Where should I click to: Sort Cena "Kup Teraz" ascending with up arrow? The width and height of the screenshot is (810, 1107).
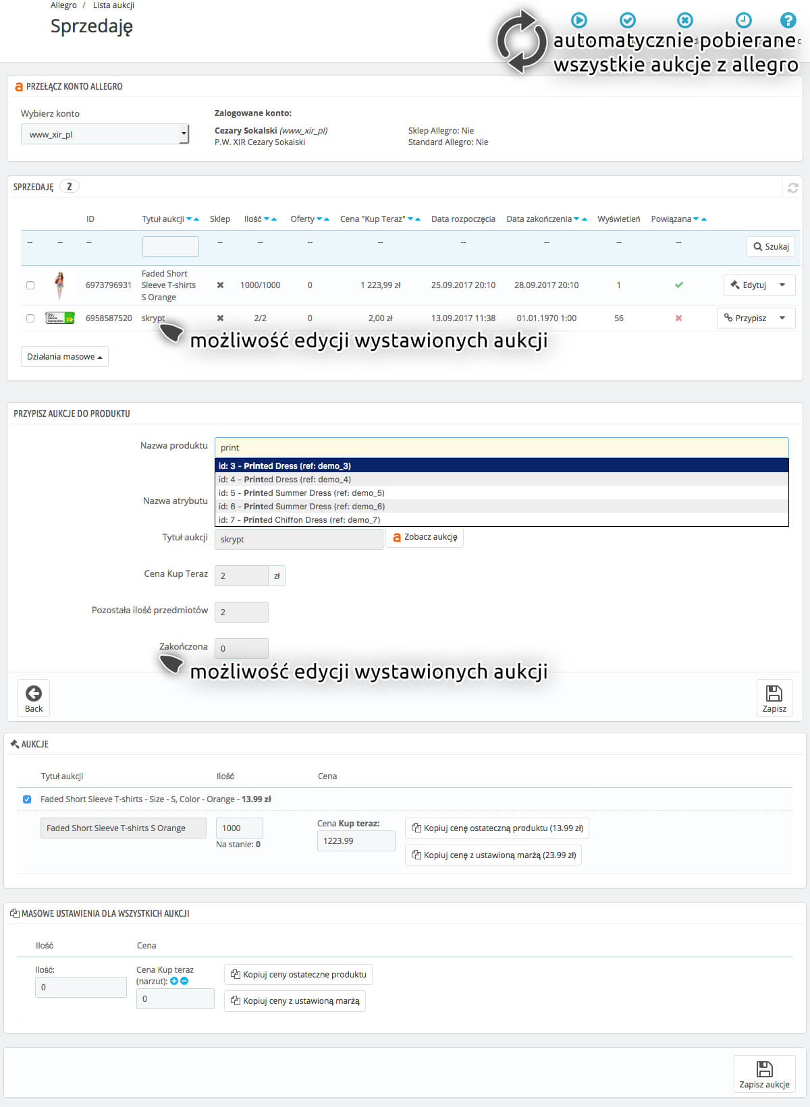point(418,219)
